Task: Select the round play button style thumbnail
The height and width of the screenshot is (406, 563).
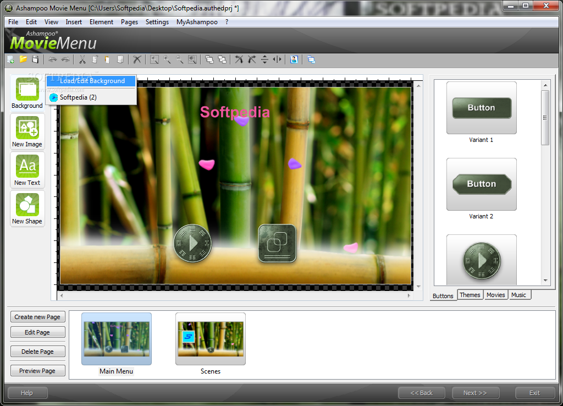Action: pos(482,260)
